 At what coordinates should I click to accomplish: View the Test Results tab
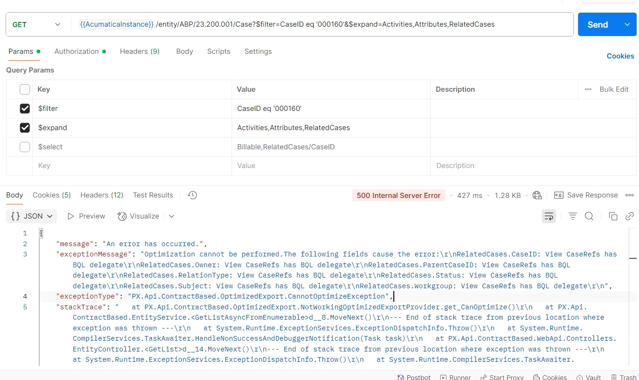[153, 195]
